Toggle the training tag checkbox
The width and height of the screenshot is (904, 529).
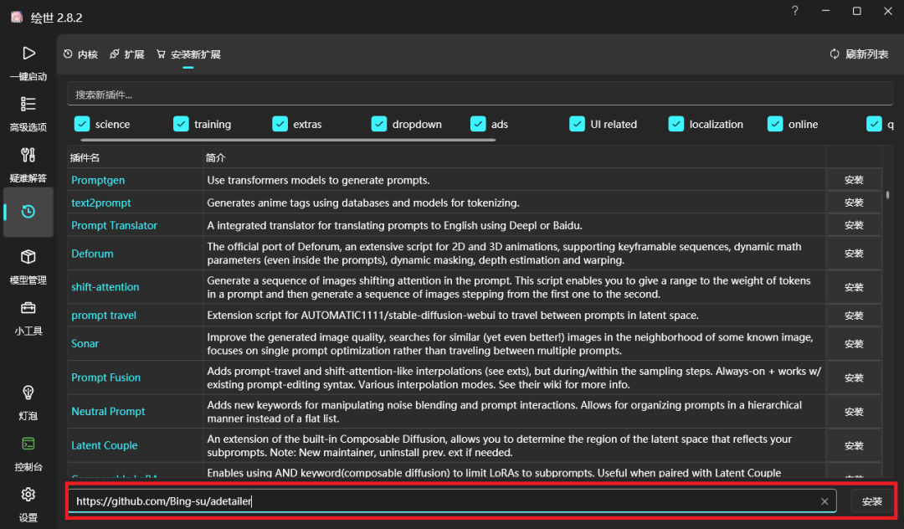(x=181, y=124)
